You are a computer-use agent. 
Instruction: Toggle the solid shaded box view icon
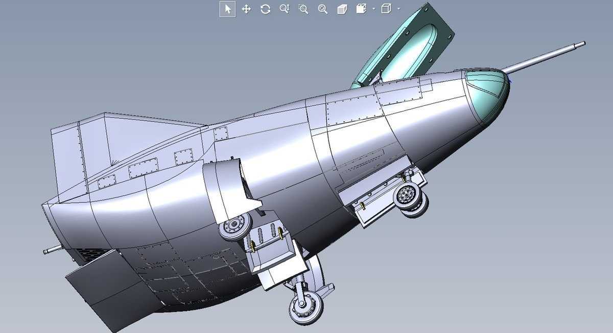342,9
